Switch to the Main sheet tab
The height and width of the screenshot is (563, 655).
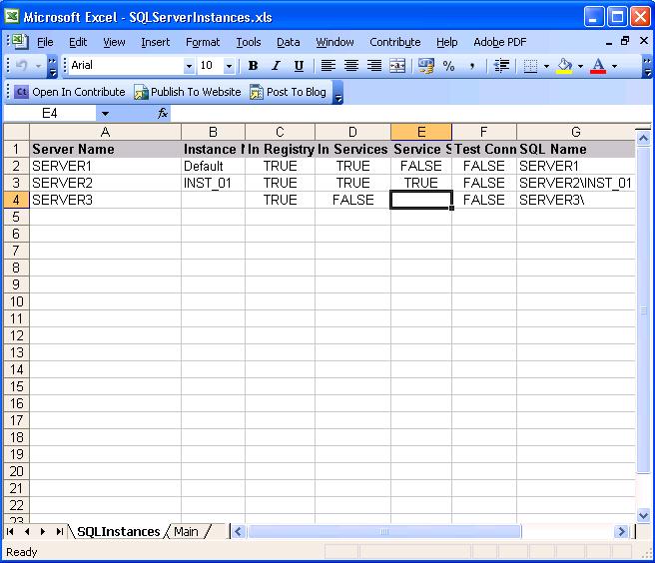tap(186, 532)
